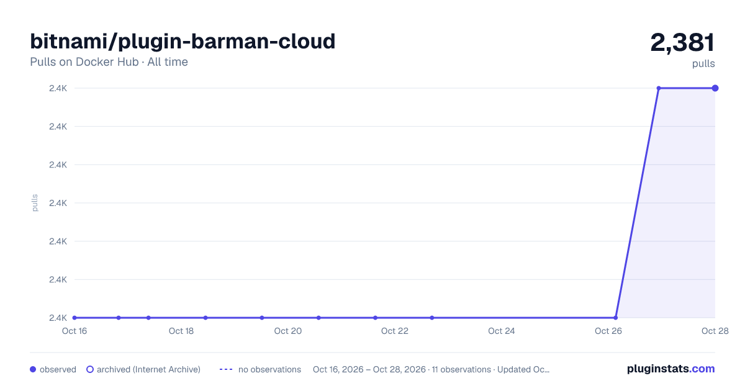Click the 'Oct 26' x-axis label

pyautogui.click(x=608, y=331)
